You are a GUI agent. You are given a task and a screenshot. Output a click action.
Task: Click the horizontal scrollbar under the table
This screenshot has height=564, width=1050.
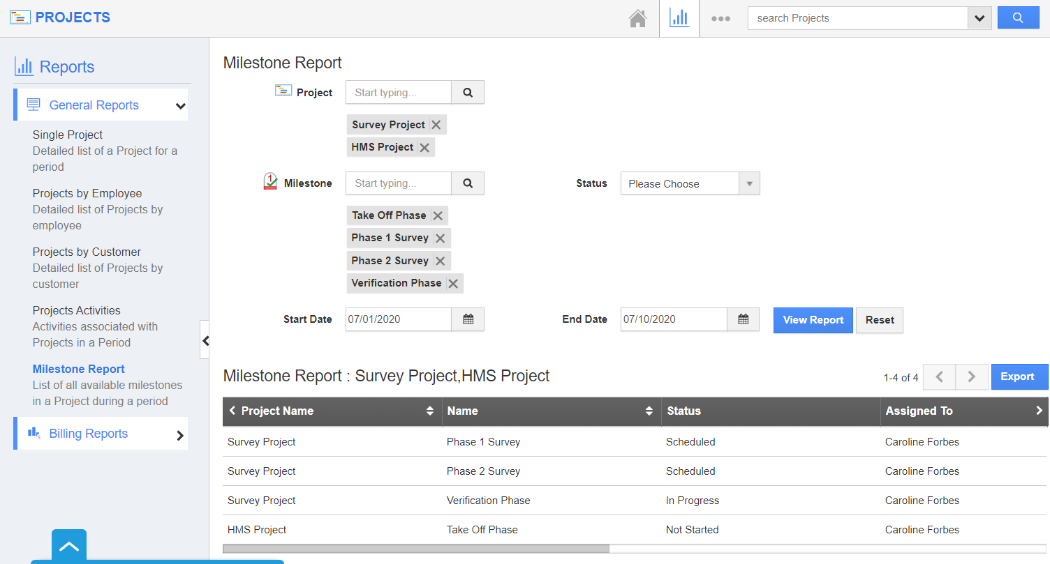click(416, 549)
